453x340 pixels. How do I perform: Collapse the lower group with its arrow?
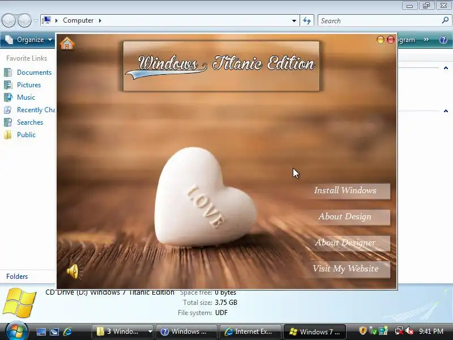pyautogui.click(x=446, y=111)
